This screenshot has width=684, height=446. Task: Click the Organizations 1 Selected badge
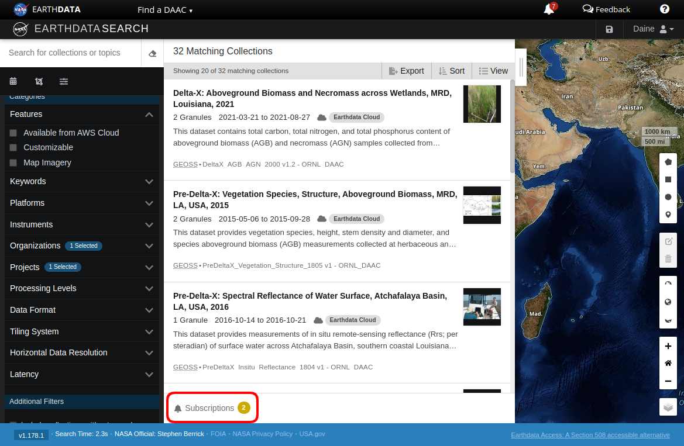point(84,246)
